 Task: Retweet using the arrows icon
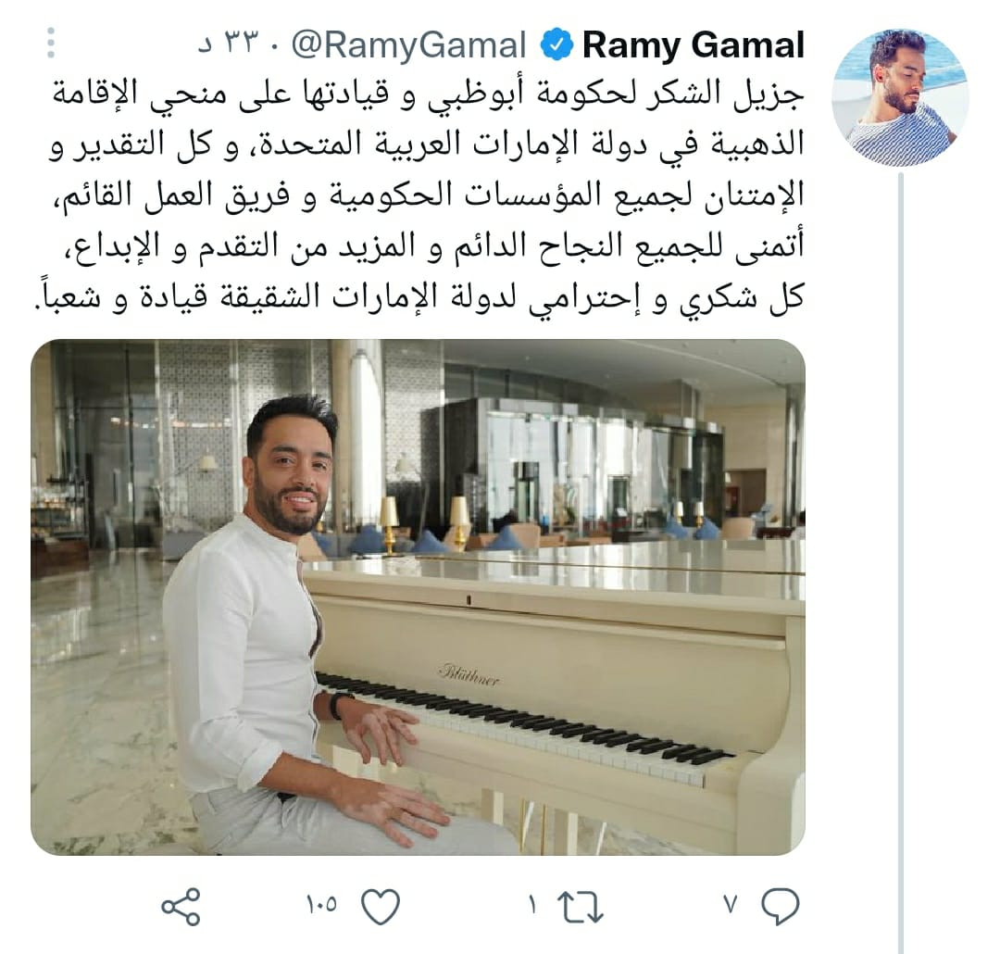[x=580, y=907]
